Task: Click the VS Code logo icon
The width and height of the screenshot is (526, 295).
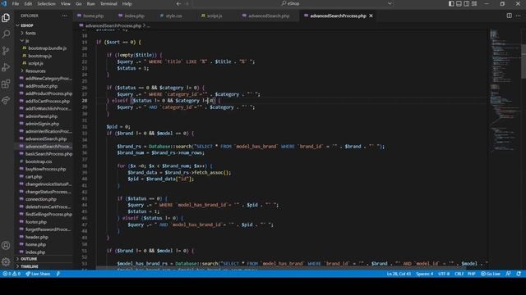Action: [x=4, y=3]
